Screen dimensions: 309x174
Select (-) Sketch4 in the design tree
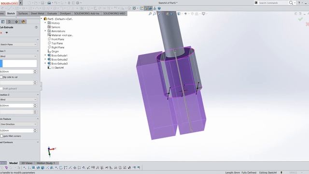(x=56, y=68)
